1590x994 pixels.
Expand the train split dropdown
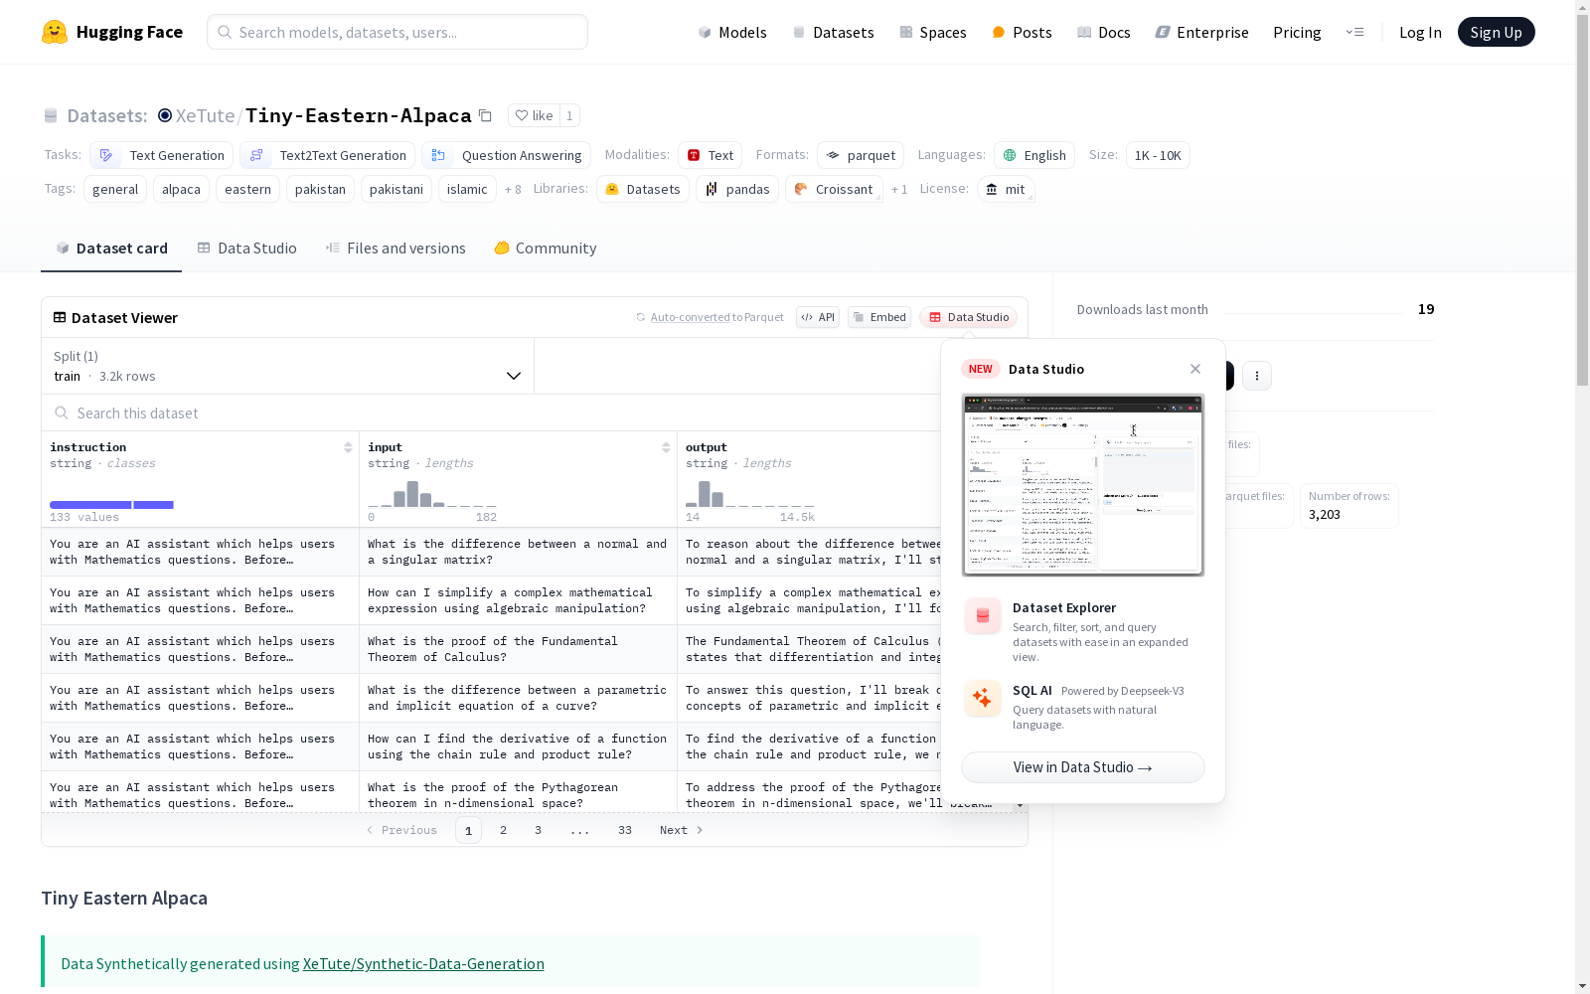[287, 366]
